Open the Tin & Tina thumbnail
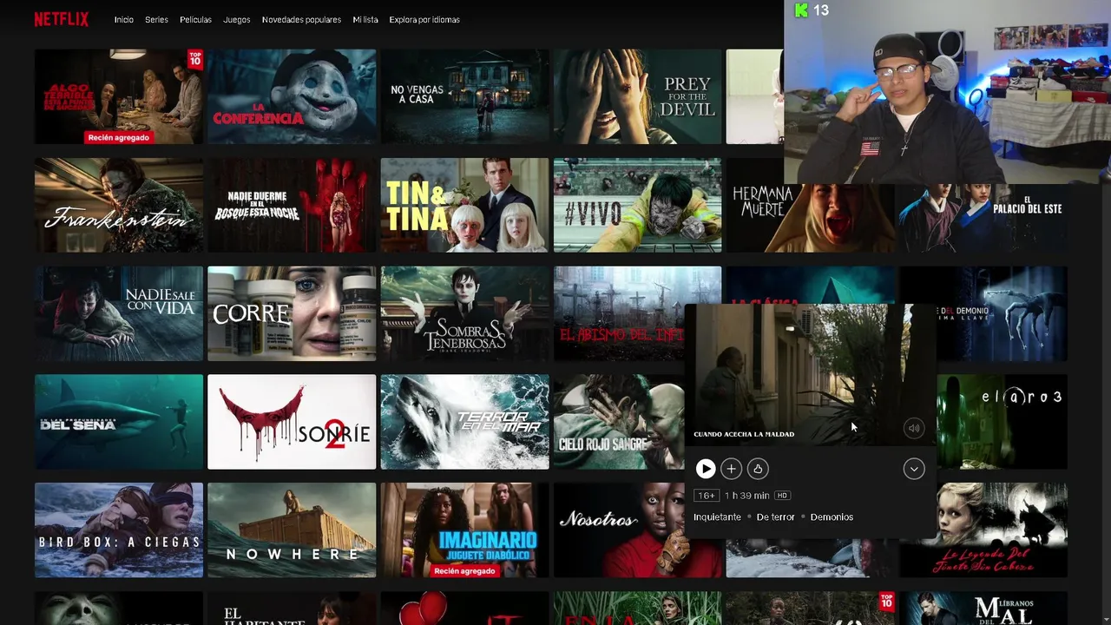 pyautogui.click(x=464, y=205)
